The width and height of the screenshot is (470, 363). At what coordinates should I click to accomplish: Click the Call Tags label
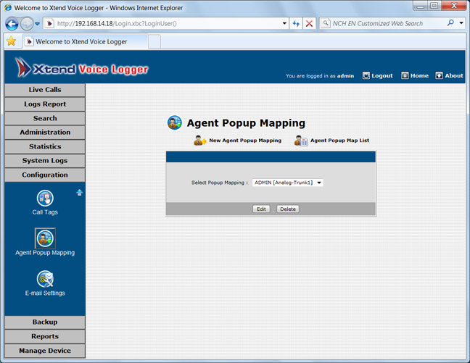click(x=45, y=212)
